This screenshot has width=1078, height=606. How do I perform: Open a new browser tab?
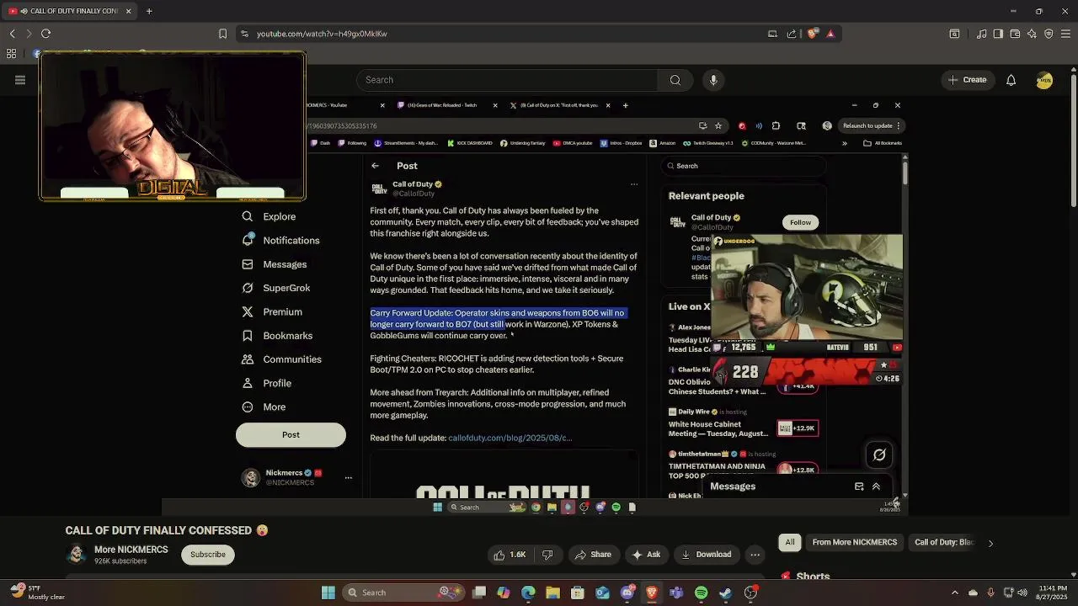[149, 11]
